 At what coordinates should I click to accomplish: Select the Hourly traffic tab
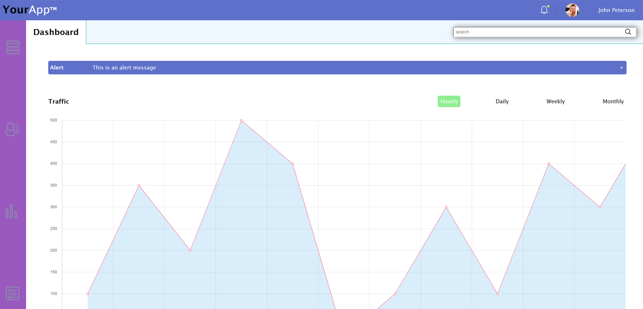click(x=449, y=101)
